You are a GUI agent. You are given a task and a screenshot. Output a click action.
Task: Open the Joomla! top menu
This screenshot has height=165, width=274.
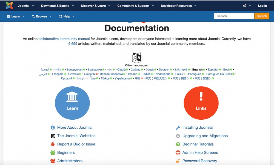(x=26, y=6)
